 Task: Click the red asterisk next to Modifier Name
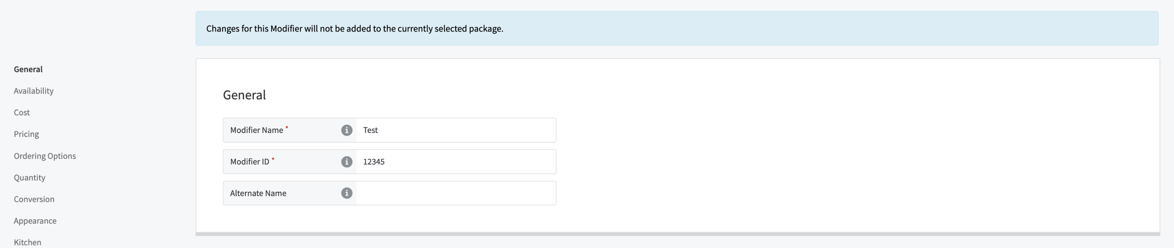click(287, 127)
